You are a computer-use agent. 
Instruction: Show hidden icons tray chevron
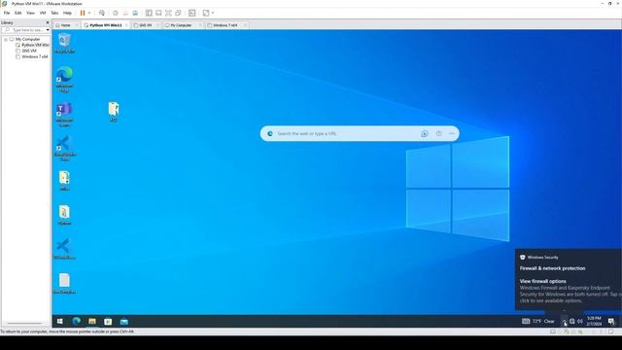pos(564,322)
